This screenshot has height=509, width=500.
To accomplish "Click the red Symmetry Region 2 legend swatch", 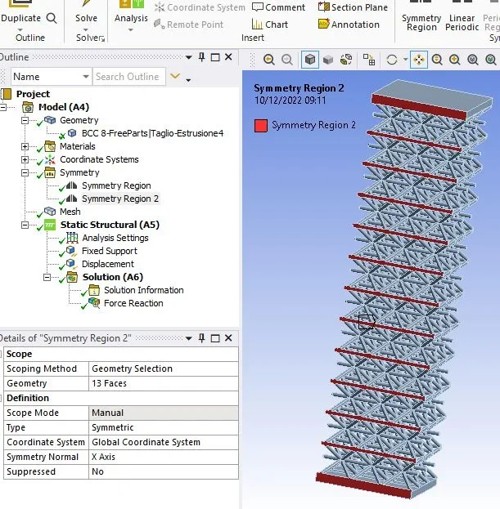I will coord(261,125).
